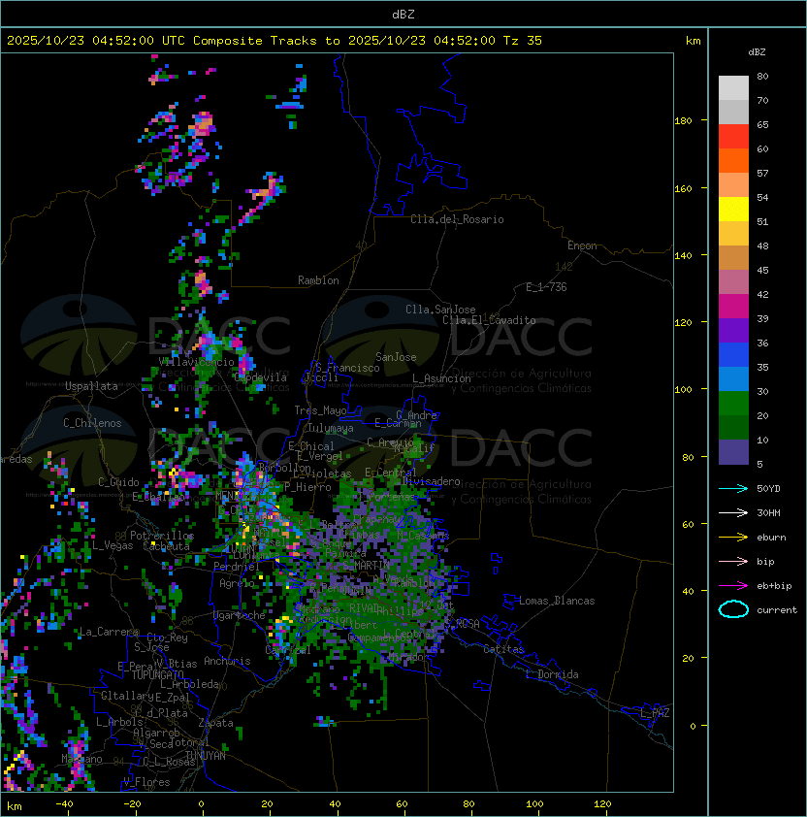Click the 'Capdevila' map label
This screenshot has width=807, height=817.
[261, 377]
